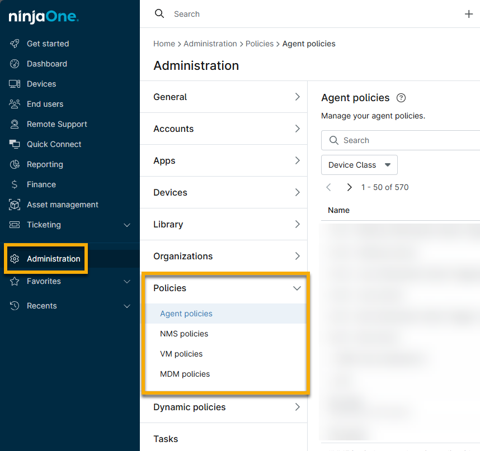Image resolution: width=480 pixels, height=451 pixels.
Task: Click the Agent policies help icon
Action: click(x=401, y=98)
